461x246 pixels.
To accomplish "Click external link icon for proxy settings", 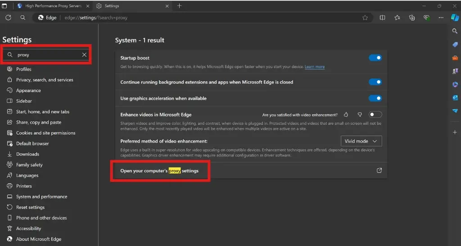I will pyautogui.click(x=379, y=170).
